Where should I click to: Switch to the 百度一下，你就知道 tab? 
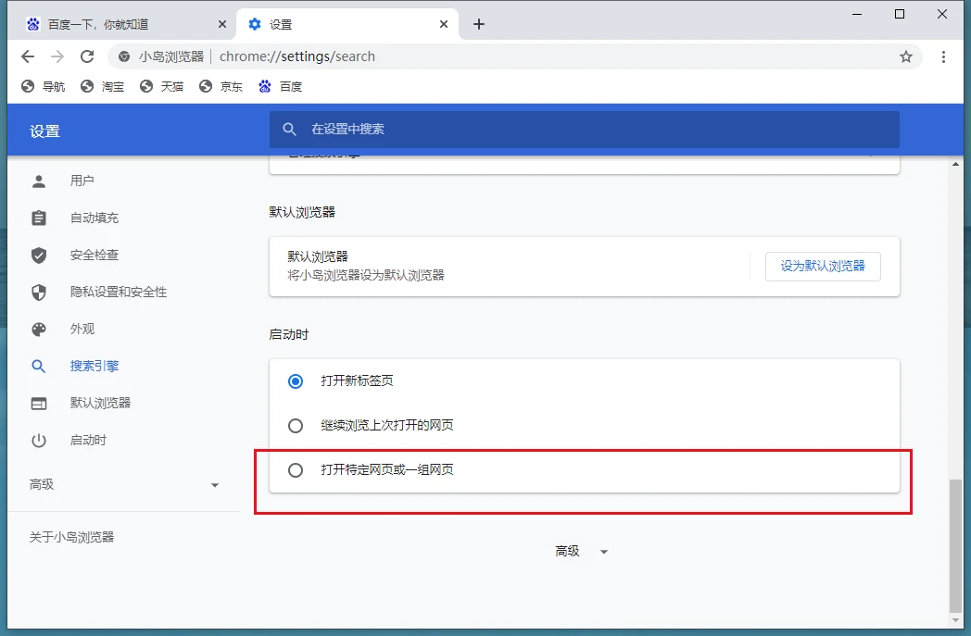[124, 24]
